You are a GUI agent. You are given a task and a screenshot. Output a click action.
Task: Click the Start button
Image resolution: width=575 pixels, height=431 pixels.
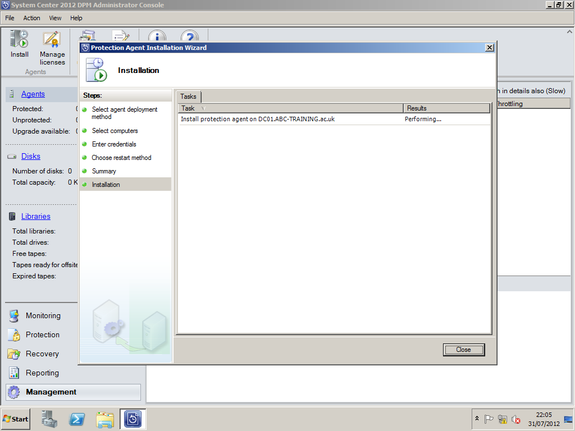click(16, 419)
